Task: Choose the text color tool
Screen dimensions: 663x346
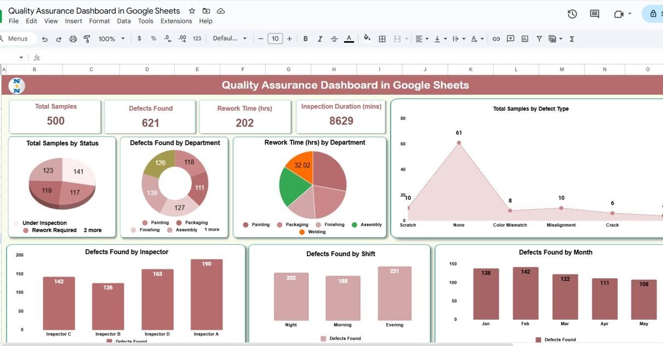Action: pyautogui.click(x=349, y=39)
